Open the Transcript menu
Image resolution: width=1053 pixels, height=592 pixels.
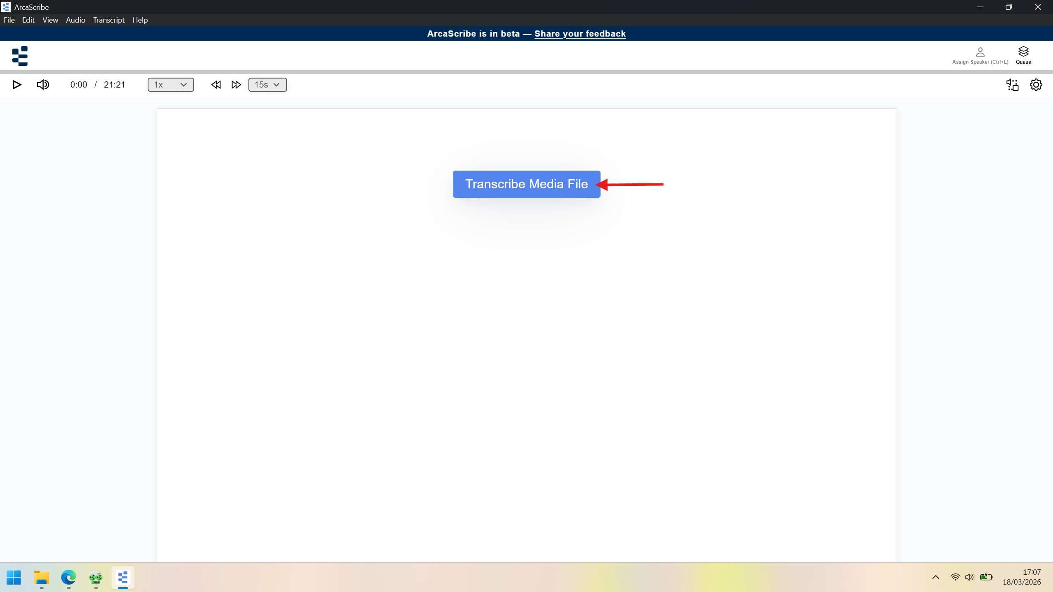pyautogui.click(x=109, y=20)
